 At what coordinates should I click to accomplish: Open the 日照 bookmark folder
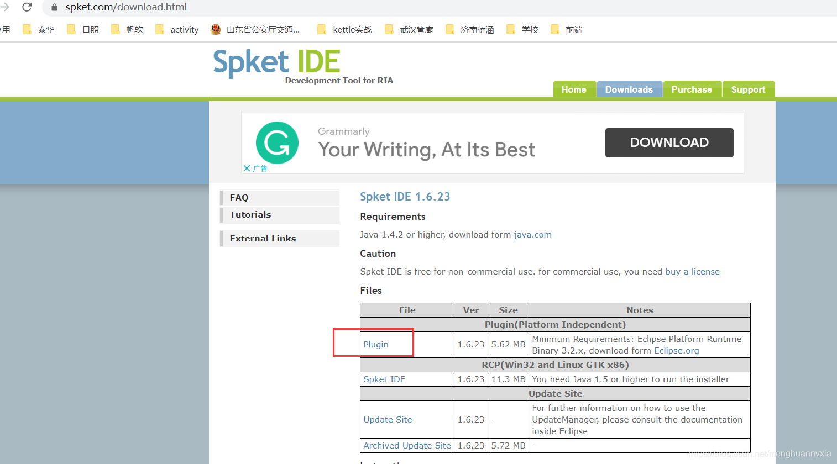click(x=83, y=29)
